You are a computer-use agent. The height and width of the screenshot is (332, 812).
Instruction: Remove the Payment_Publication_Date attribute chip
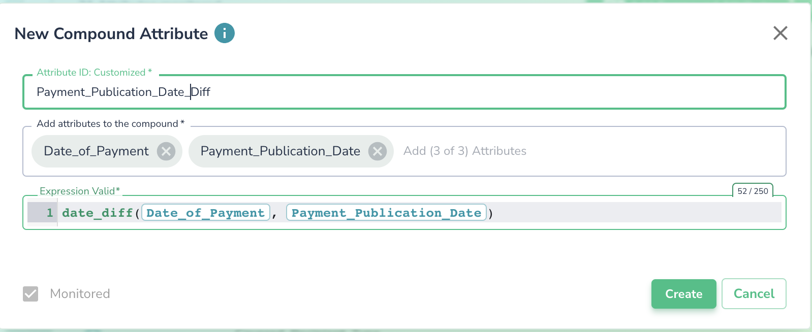click(377, 151)
